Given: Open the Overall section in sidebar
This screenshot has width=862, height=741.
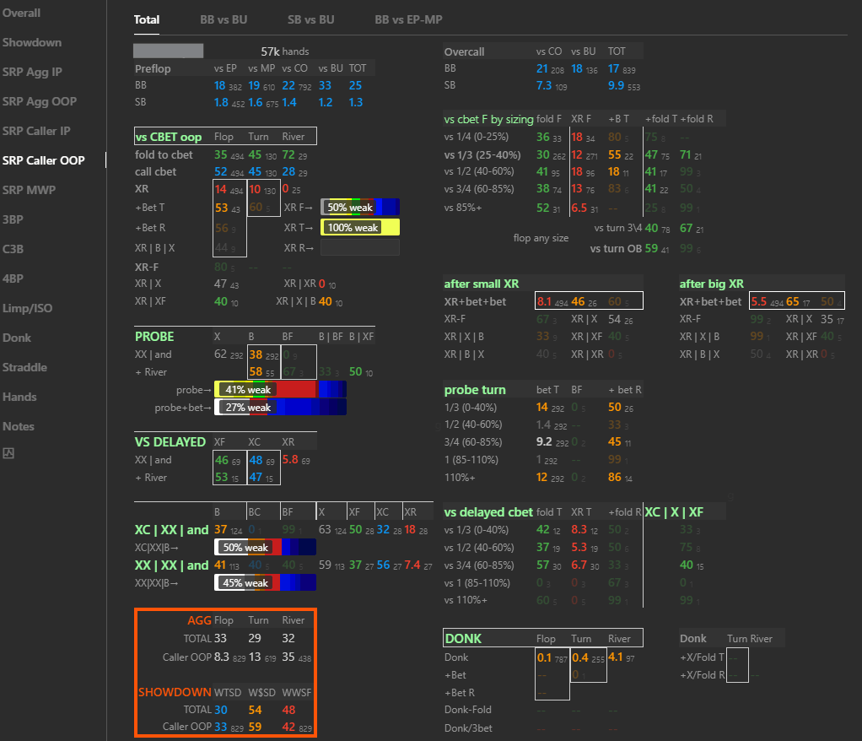Looking at the screenshot, I should [x=21, y=13].
